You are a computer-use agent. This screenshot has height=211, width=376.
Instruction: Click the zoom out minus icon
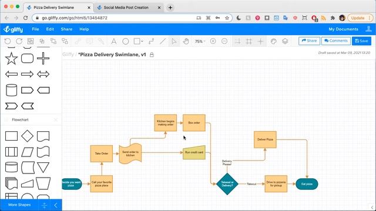224,41
